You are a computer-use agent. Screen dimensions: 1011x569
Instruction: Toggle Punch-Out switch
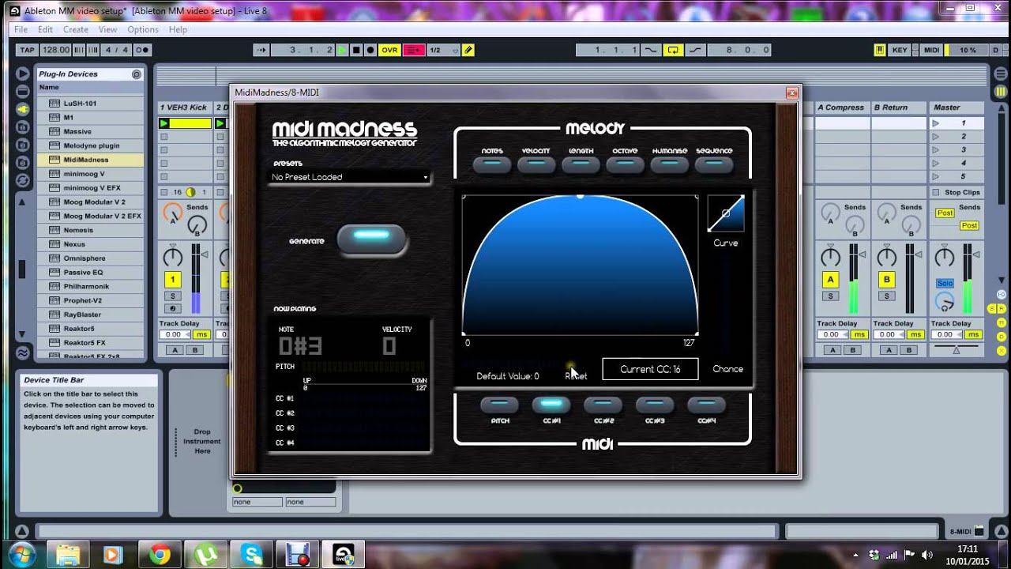tap(695, 50)
